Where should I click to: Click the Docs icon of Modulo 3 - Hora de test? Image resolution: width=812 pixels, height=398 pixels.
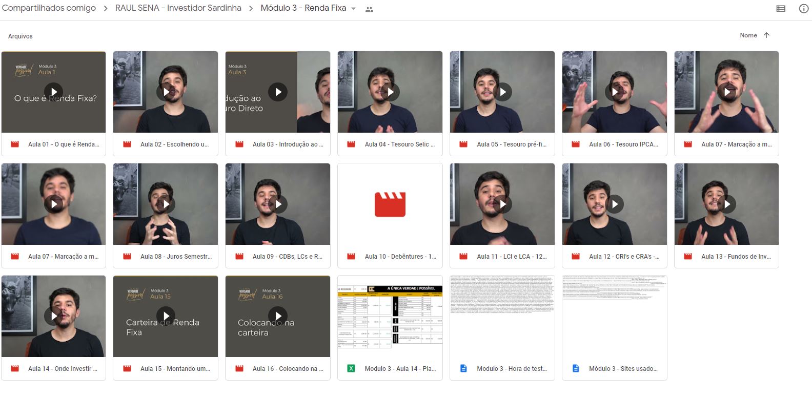(x=463, y=368)
